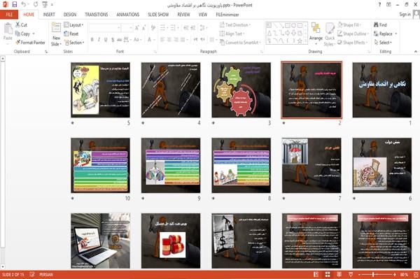This screenshot has width=420, height=279.
Task: Click the PERSIAN language indicator
Action: tap(46, 274)
